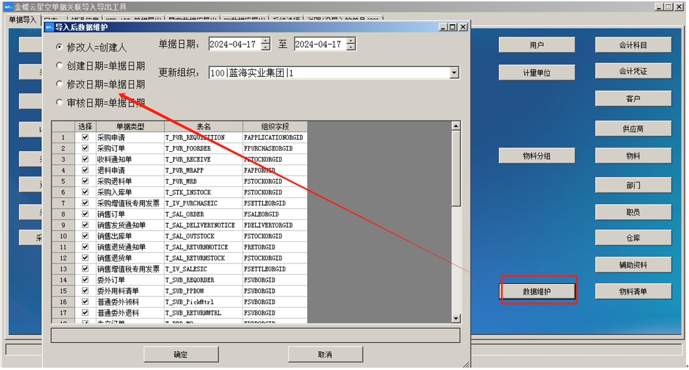
Task: Open 会计科目 in main window
Action: [633, 45]
